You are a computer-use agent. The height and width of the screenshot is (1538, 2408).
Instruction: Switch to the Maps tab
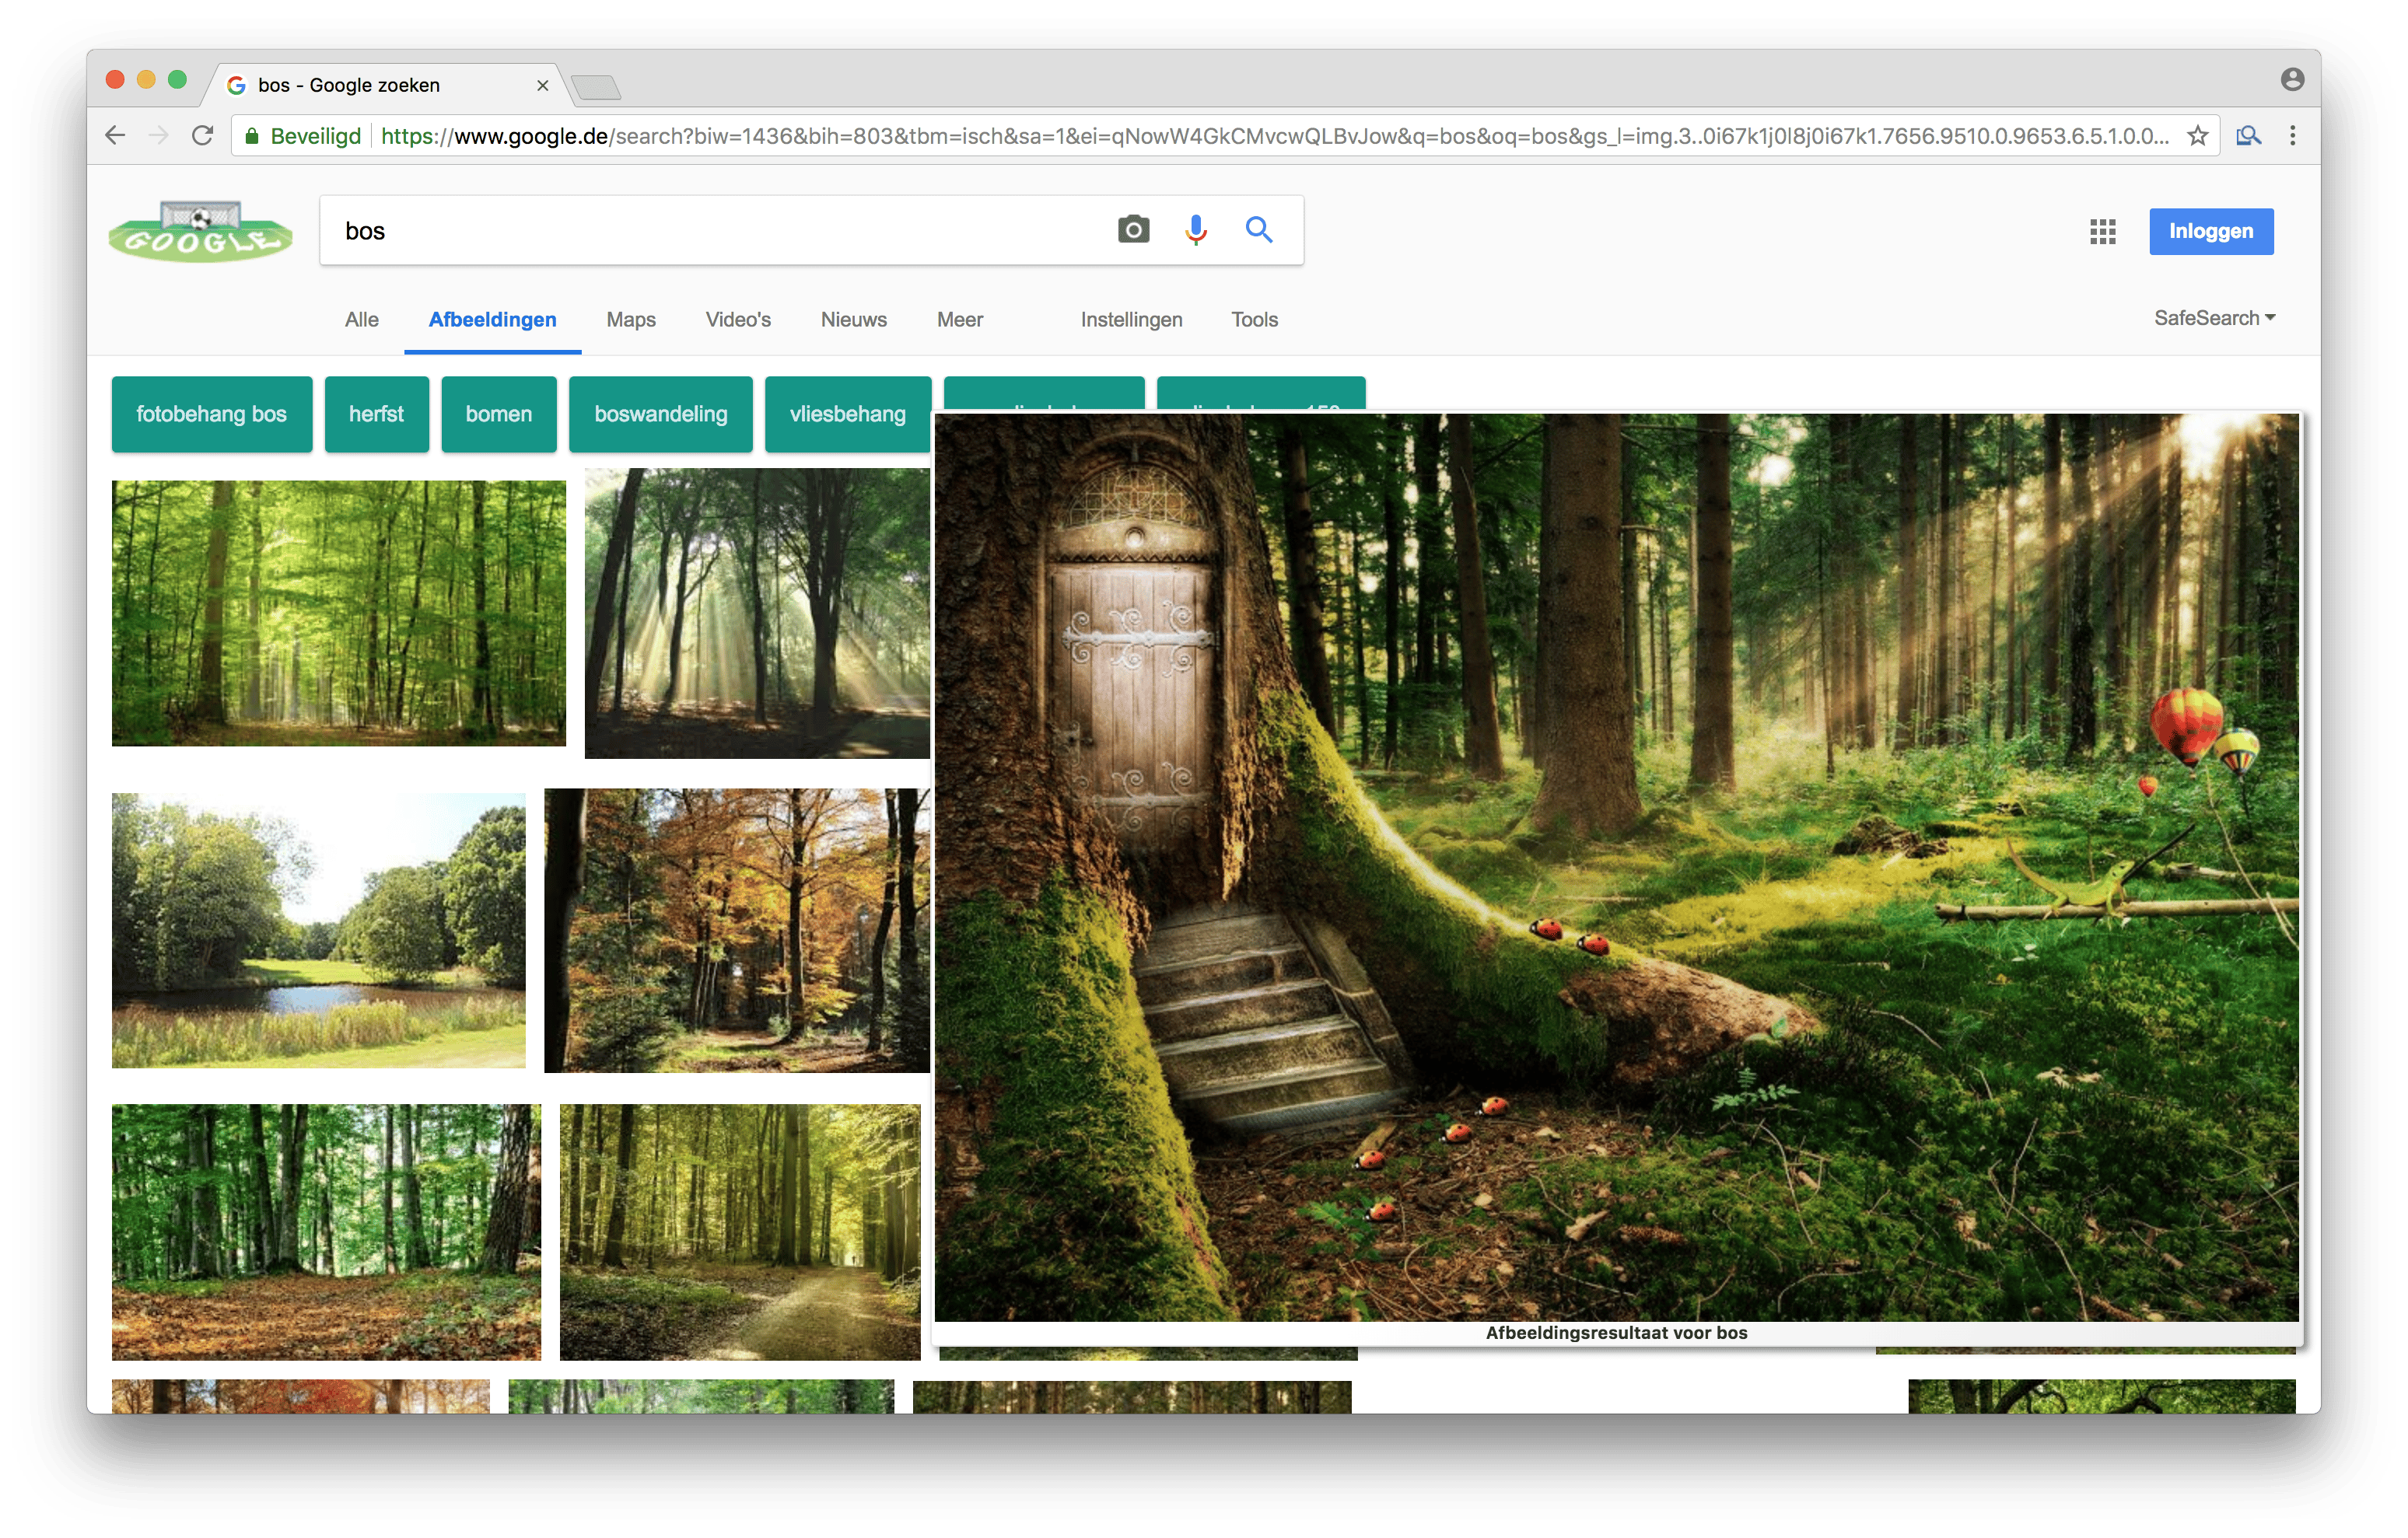pyautogui.click(x=631, y=320)
